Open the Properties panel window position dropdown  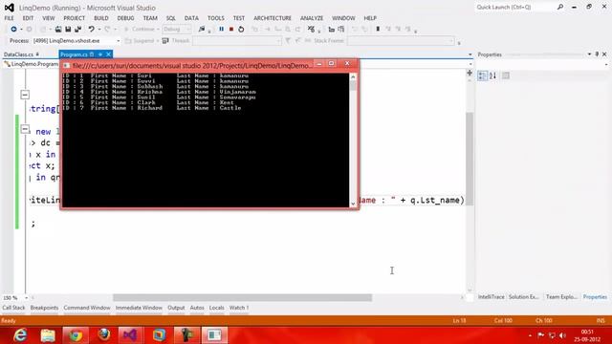click(589, 54)
